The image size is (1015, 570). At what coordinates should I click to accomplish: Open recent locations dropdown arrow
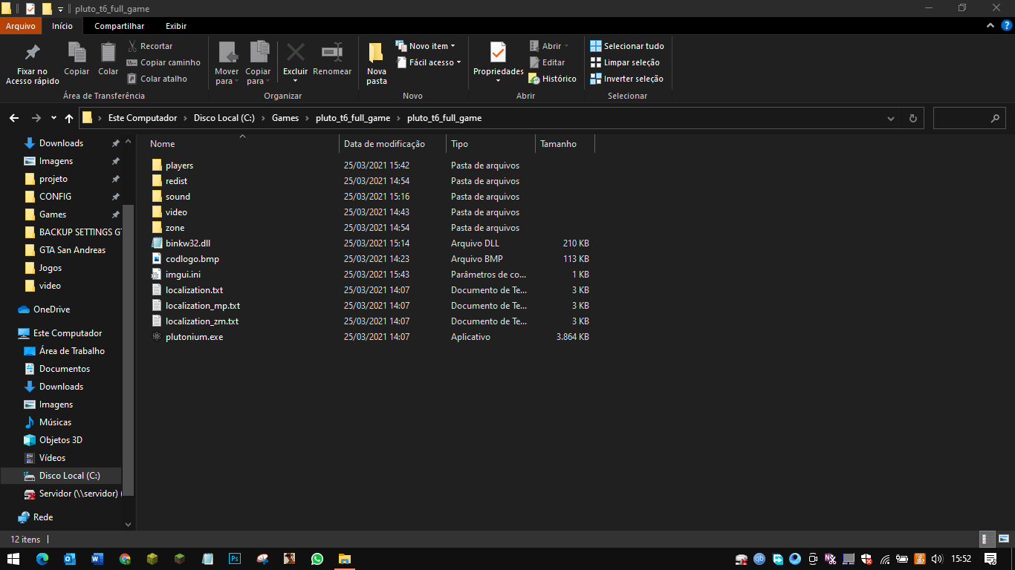click(53, 118)
